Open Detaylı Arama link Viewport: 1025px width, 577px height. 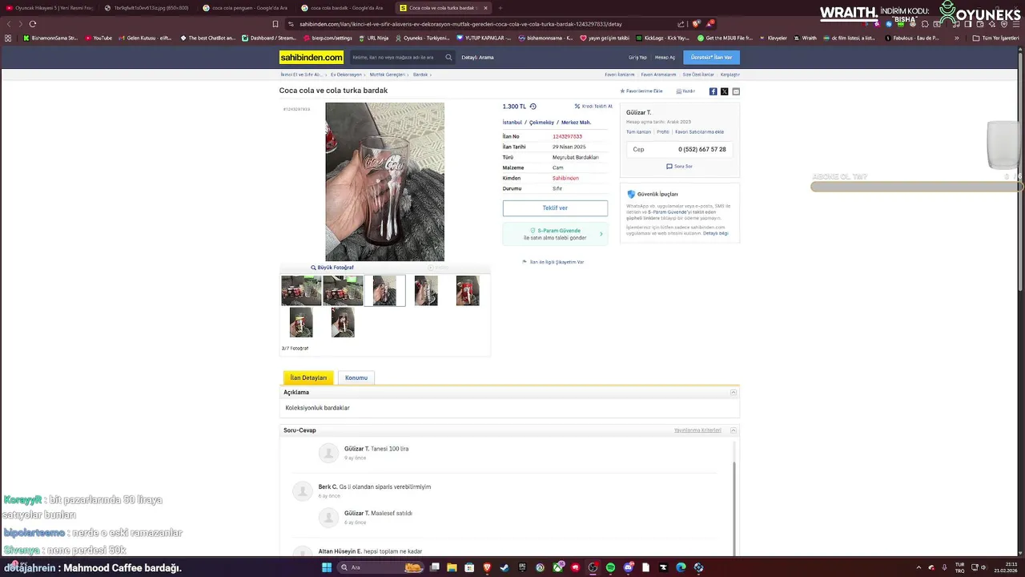tap(477, 58)
